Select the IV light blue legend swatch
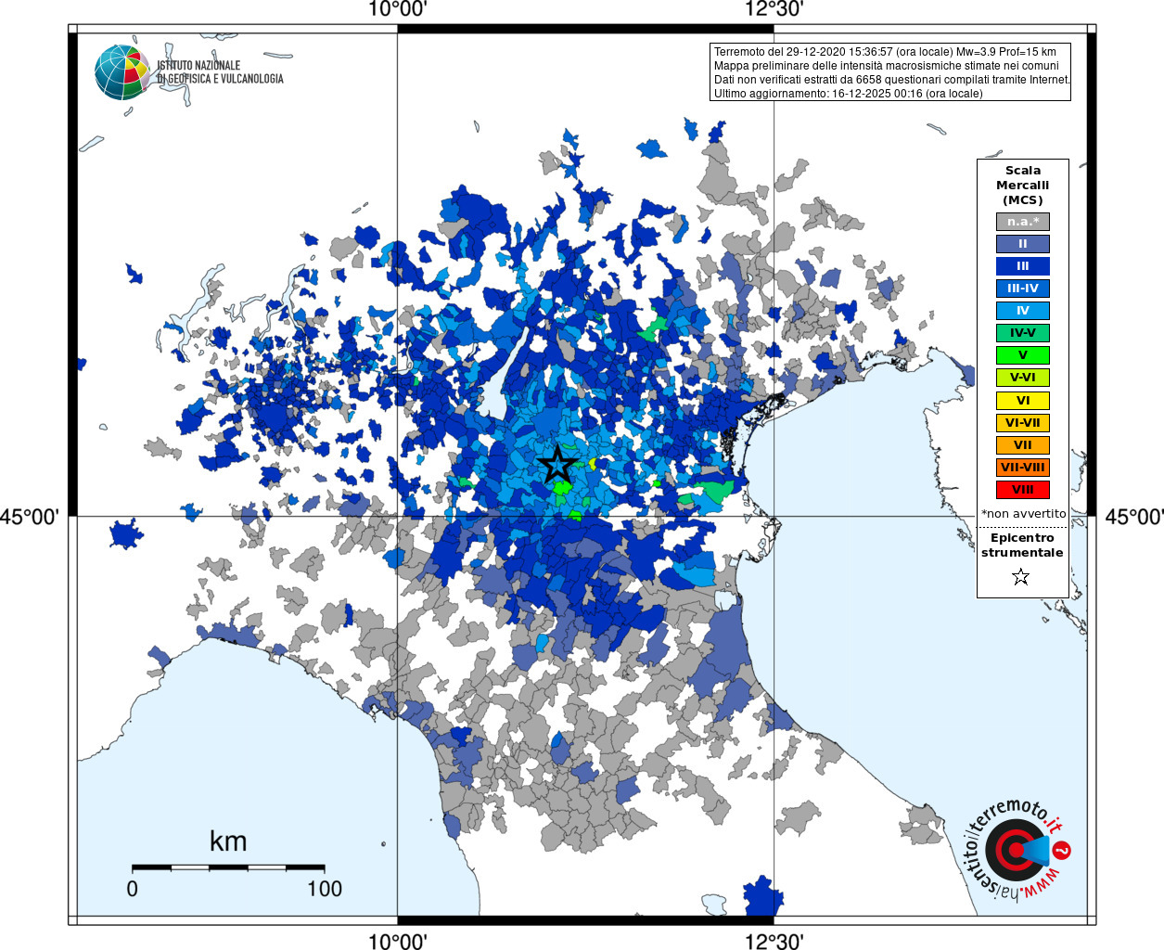The width and height of the screenshot is (1164, 950). click(x=1023, y=311)
